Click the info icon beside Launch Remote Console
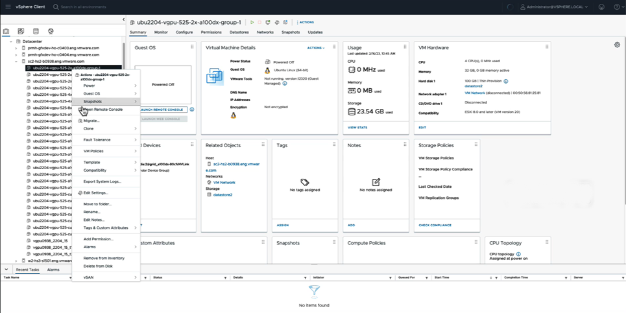 (192, 110)
